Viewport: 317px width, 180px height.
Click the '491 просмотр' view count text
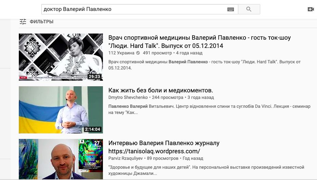157,53
